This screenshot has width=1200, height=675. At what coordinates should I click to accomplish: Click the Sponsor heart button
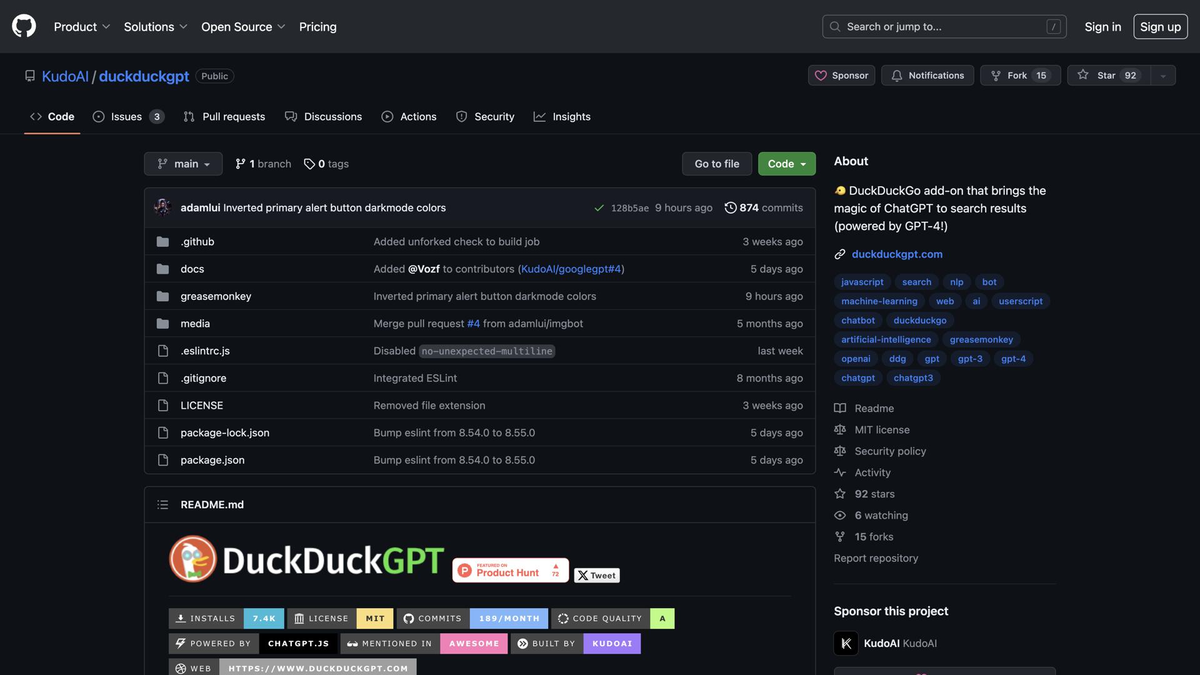coord(841,76)
